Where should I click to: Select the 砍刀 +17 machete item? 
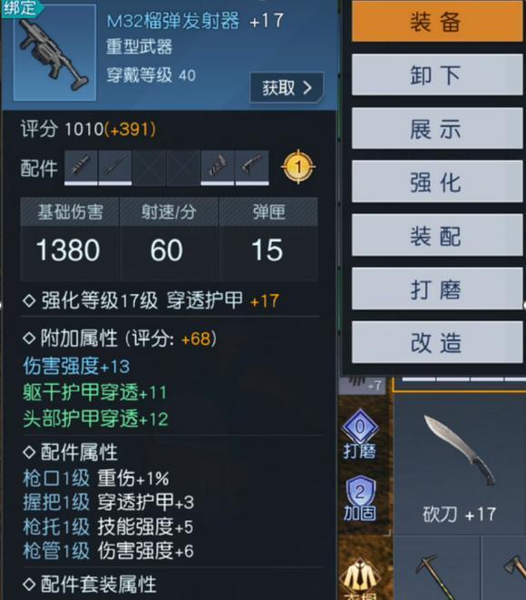point(460,465)
